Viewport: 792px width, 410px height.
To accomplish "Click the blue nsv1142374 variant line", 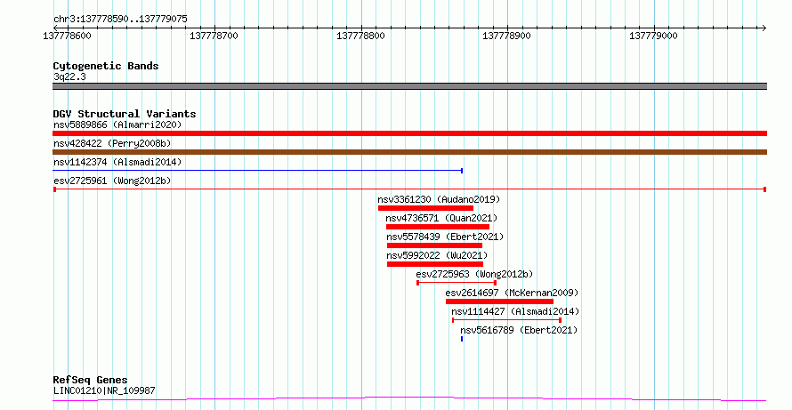I will tap(257, 171).
